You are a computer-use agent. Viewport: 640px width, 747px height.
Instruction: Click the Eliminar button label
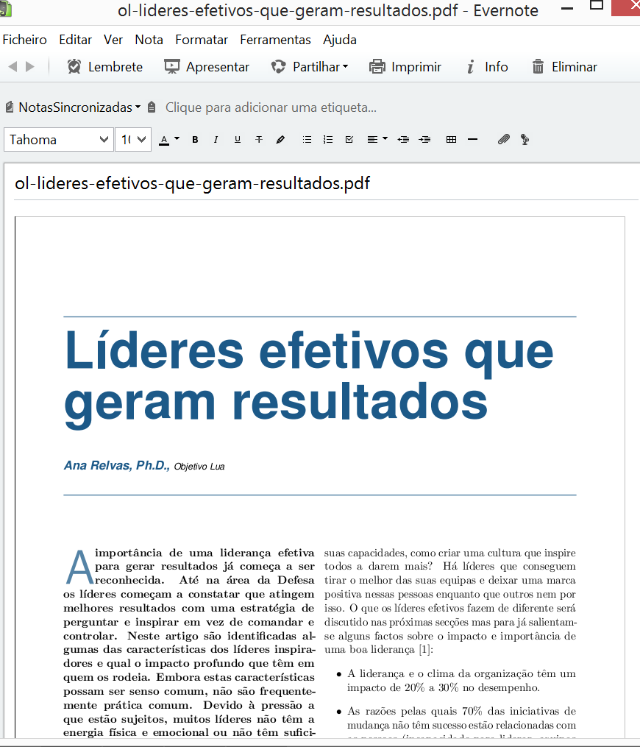click(575, 67)
